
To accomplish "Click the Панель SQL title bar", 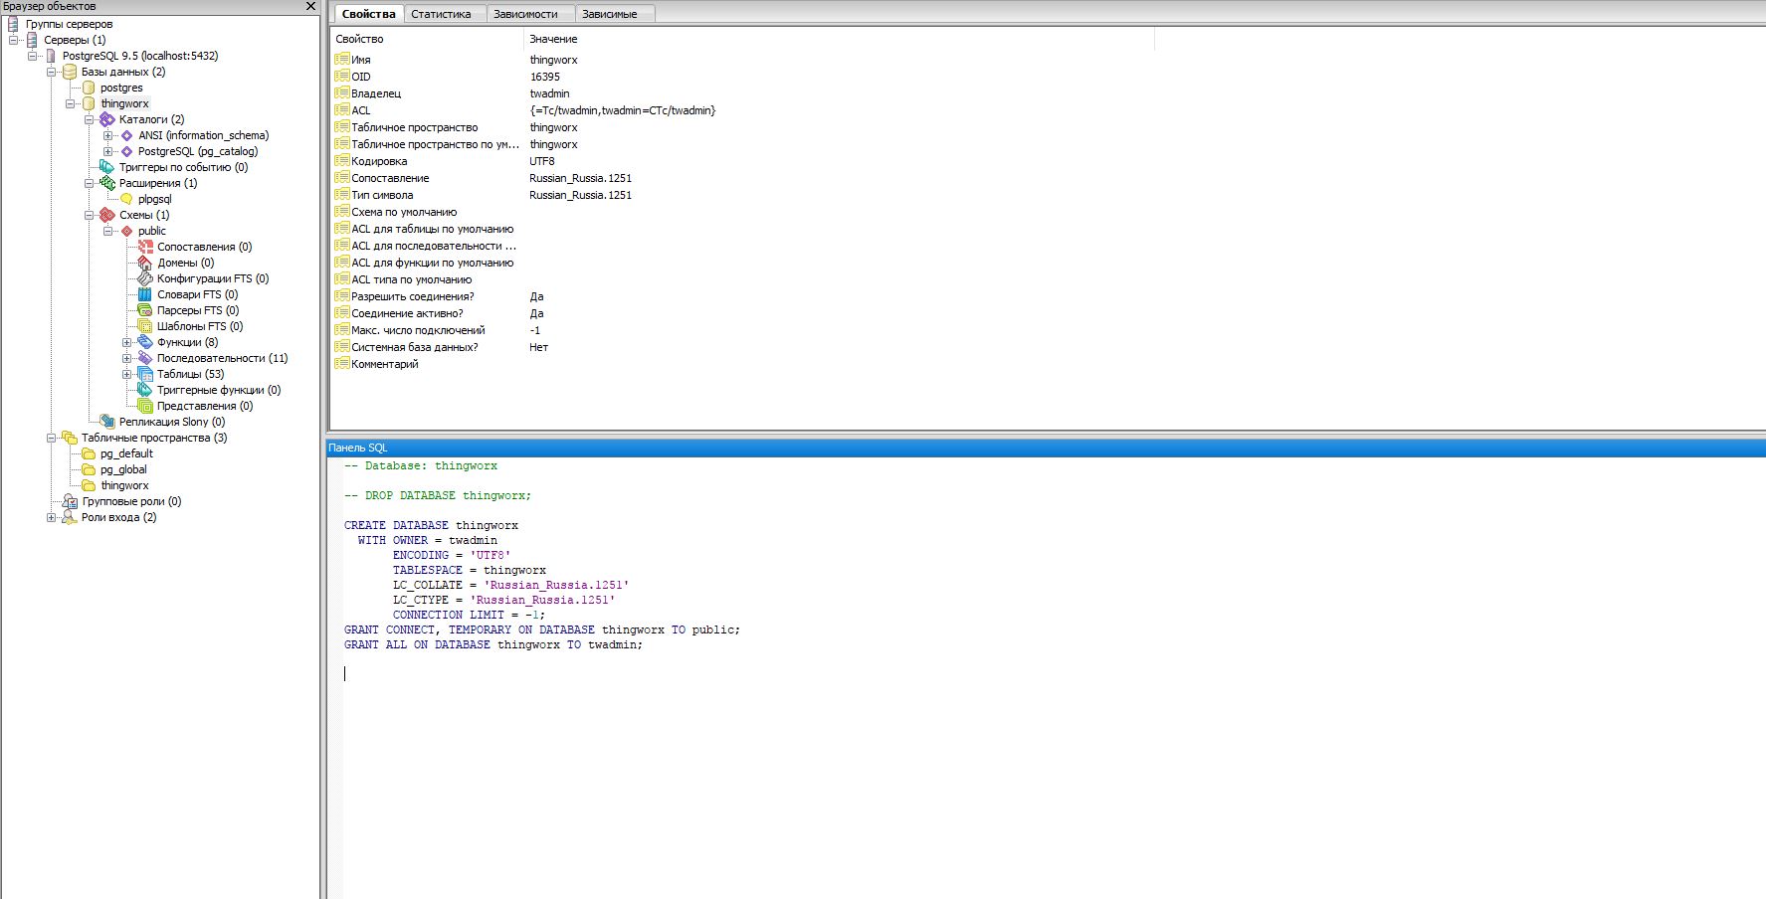I will coord(1046,448).
